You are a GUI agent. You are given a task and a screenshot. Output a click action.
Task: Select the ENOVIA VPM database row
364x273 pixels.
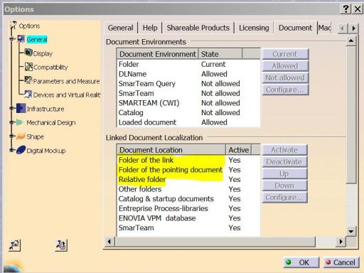pos(188,218)
